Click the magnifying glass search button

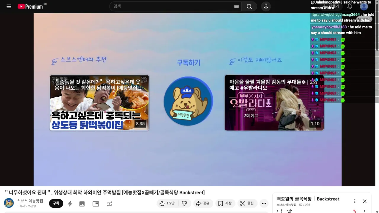click(x=249, y=6)
